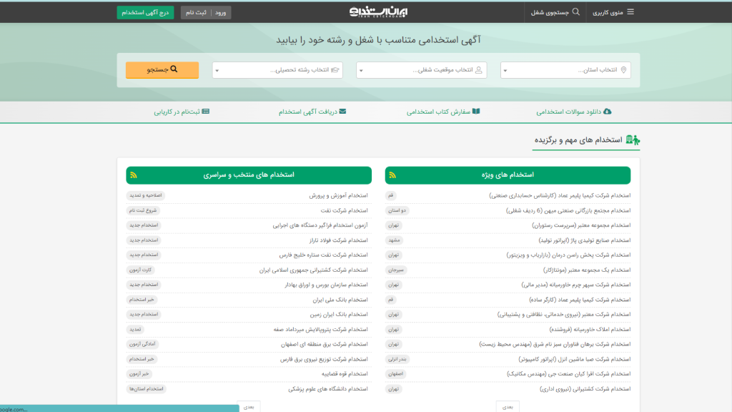Open استخدام آموزش و پرورش listing
732x412 pixels.
pyautogui.click(x=338, y=195)
